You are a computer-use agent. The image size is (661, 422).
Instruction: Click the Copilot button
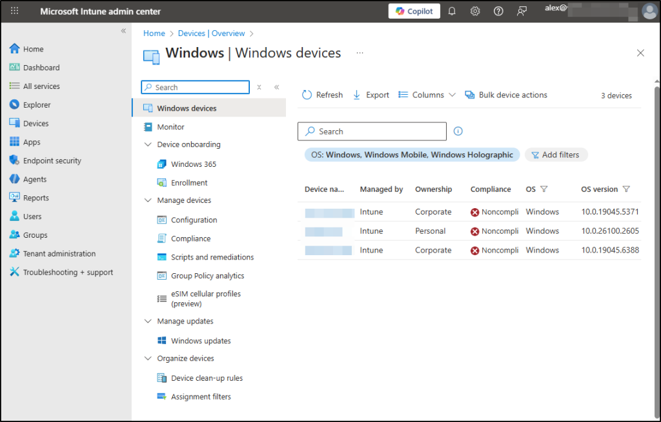[414, 11]
